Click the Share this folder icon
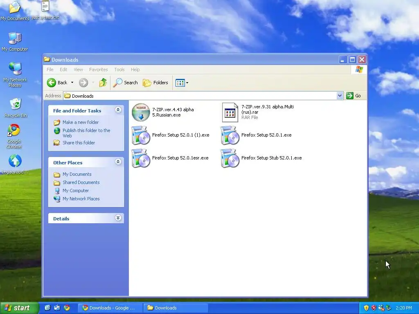Image resolution: width=419 pixels, height=314 pixels. pyautogui.click(x=56, y=143)
